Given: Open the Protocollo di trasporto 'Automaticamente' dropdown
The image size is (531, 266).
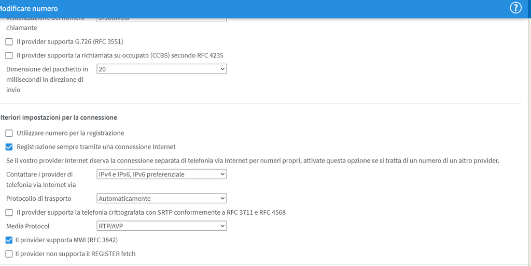Looking at the screenshot, I should [162, 198].
